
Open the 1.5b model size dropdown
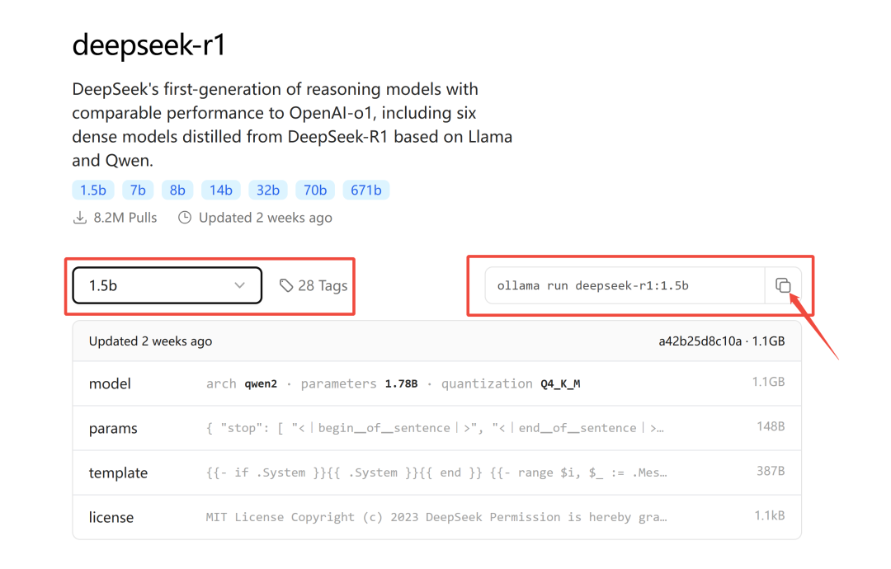click(x=167, y=285)
